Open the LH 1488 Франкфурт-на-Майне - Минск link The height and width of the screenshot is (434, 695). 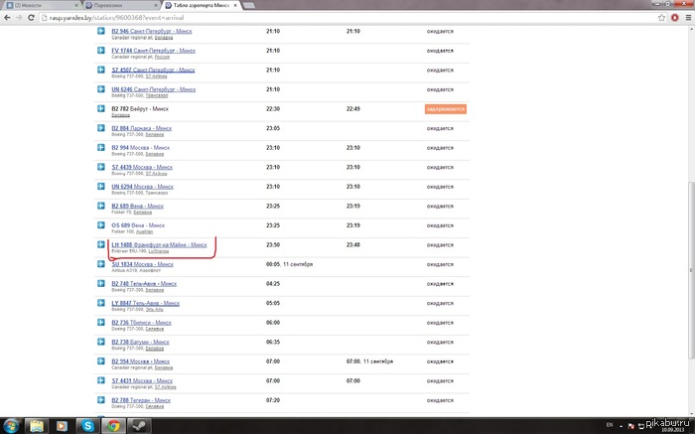click(x=159, y=244)
